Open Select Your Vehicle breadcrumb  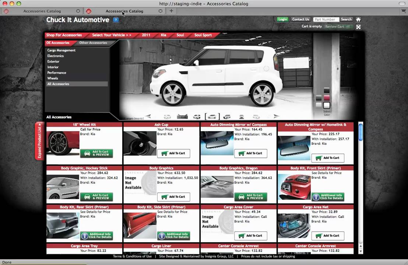click(x=112, y=35)
